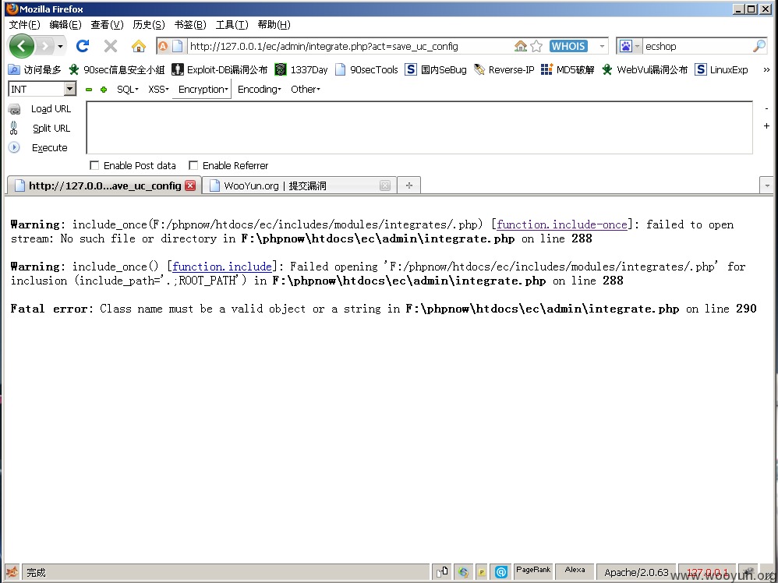The image size is (778, 583).
Task: Click inside the HackBar URL text area
Action: [x=419, y=127]
